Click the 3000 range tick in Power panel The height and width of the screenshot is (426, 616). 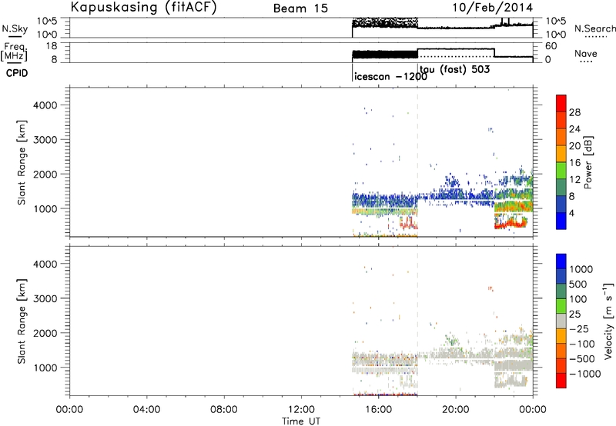(45, 140)
